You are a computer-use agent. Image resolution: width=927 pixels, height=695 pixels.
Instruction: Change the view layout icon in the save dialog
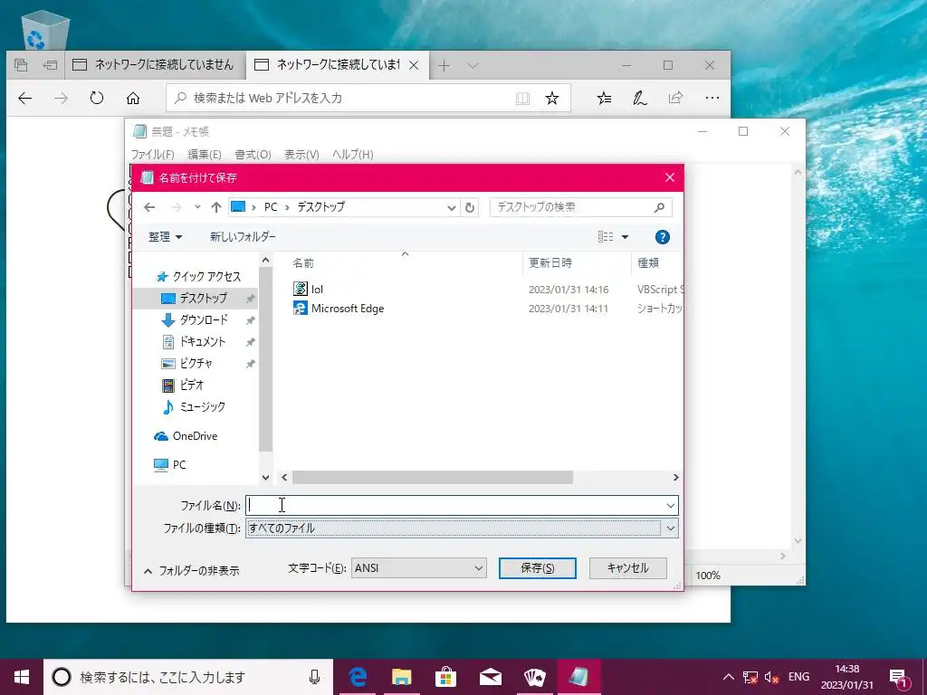(606, 237)
